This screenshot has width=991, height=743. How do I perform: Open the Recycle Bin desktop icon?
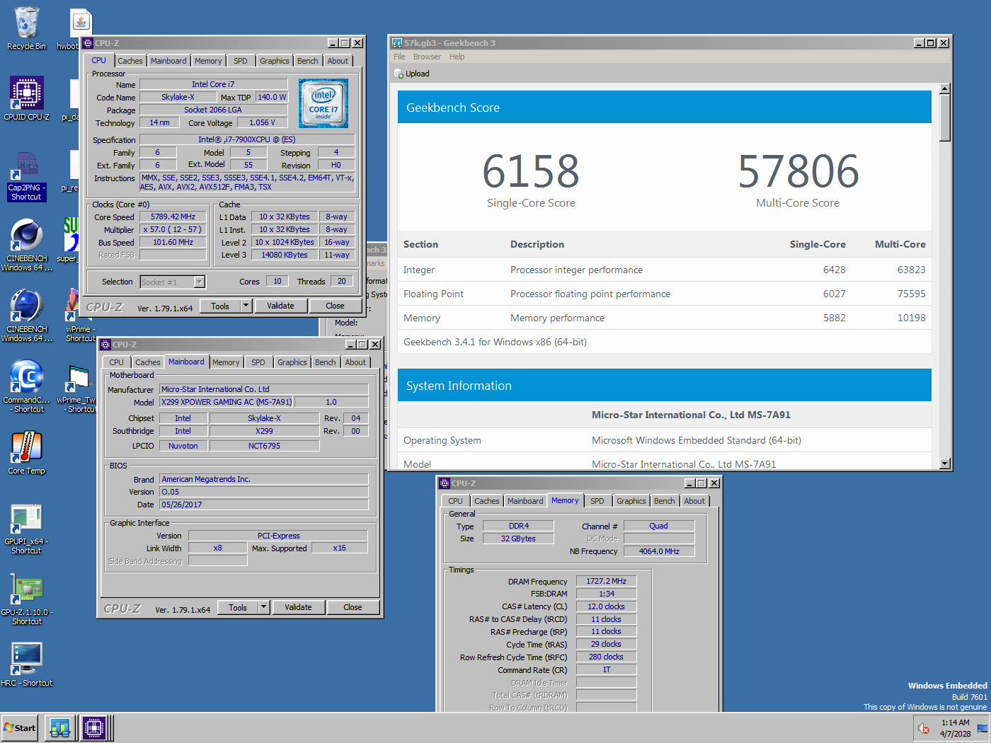[26, 28]
